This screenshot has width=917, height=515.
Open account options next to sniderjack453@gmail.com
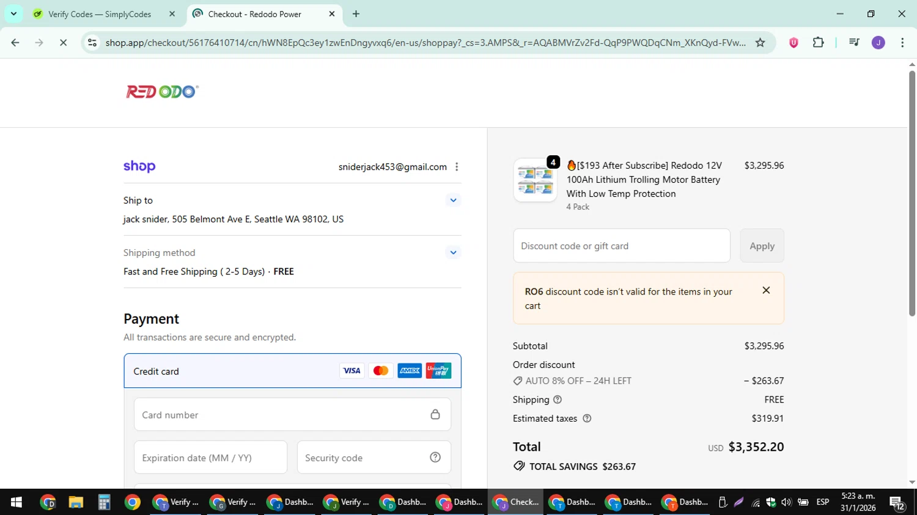click(x=457, y=167)
